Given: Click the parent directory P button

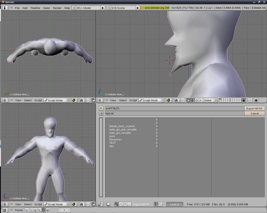Looking at the screenshot, I should (101, 108).
